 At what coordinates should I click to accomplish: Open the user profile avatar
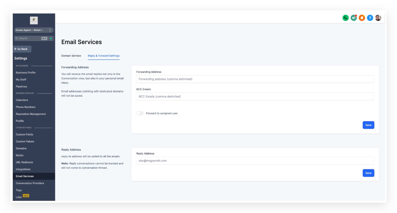378,18
